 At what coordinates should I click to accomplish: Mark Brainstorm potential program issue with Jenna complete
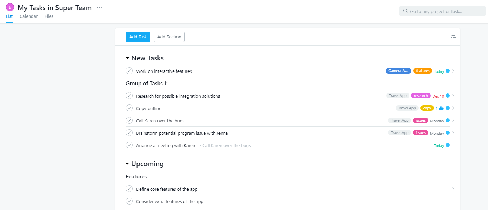tap(129, 133)
